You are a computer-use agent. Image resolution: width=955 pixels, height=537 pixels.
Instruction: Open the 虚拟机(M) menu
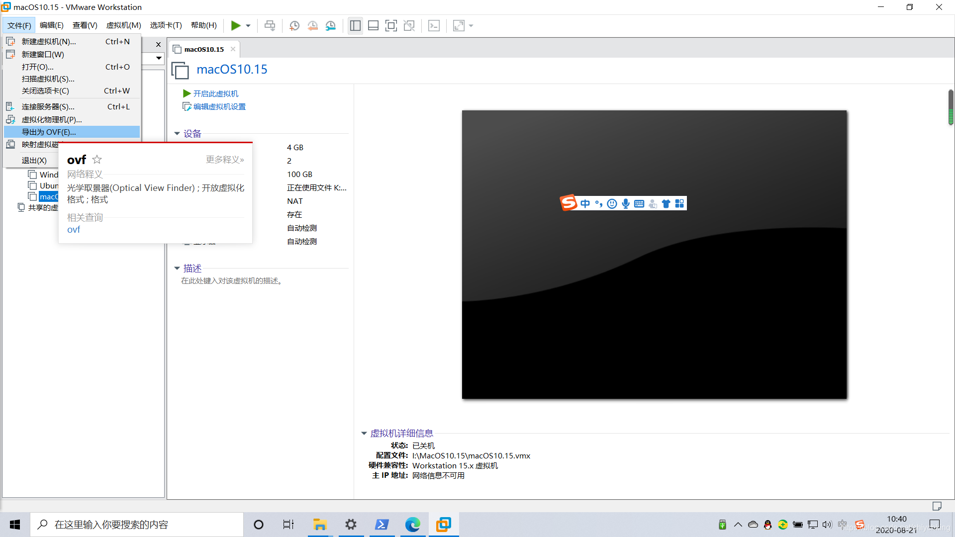coord(124,25)
